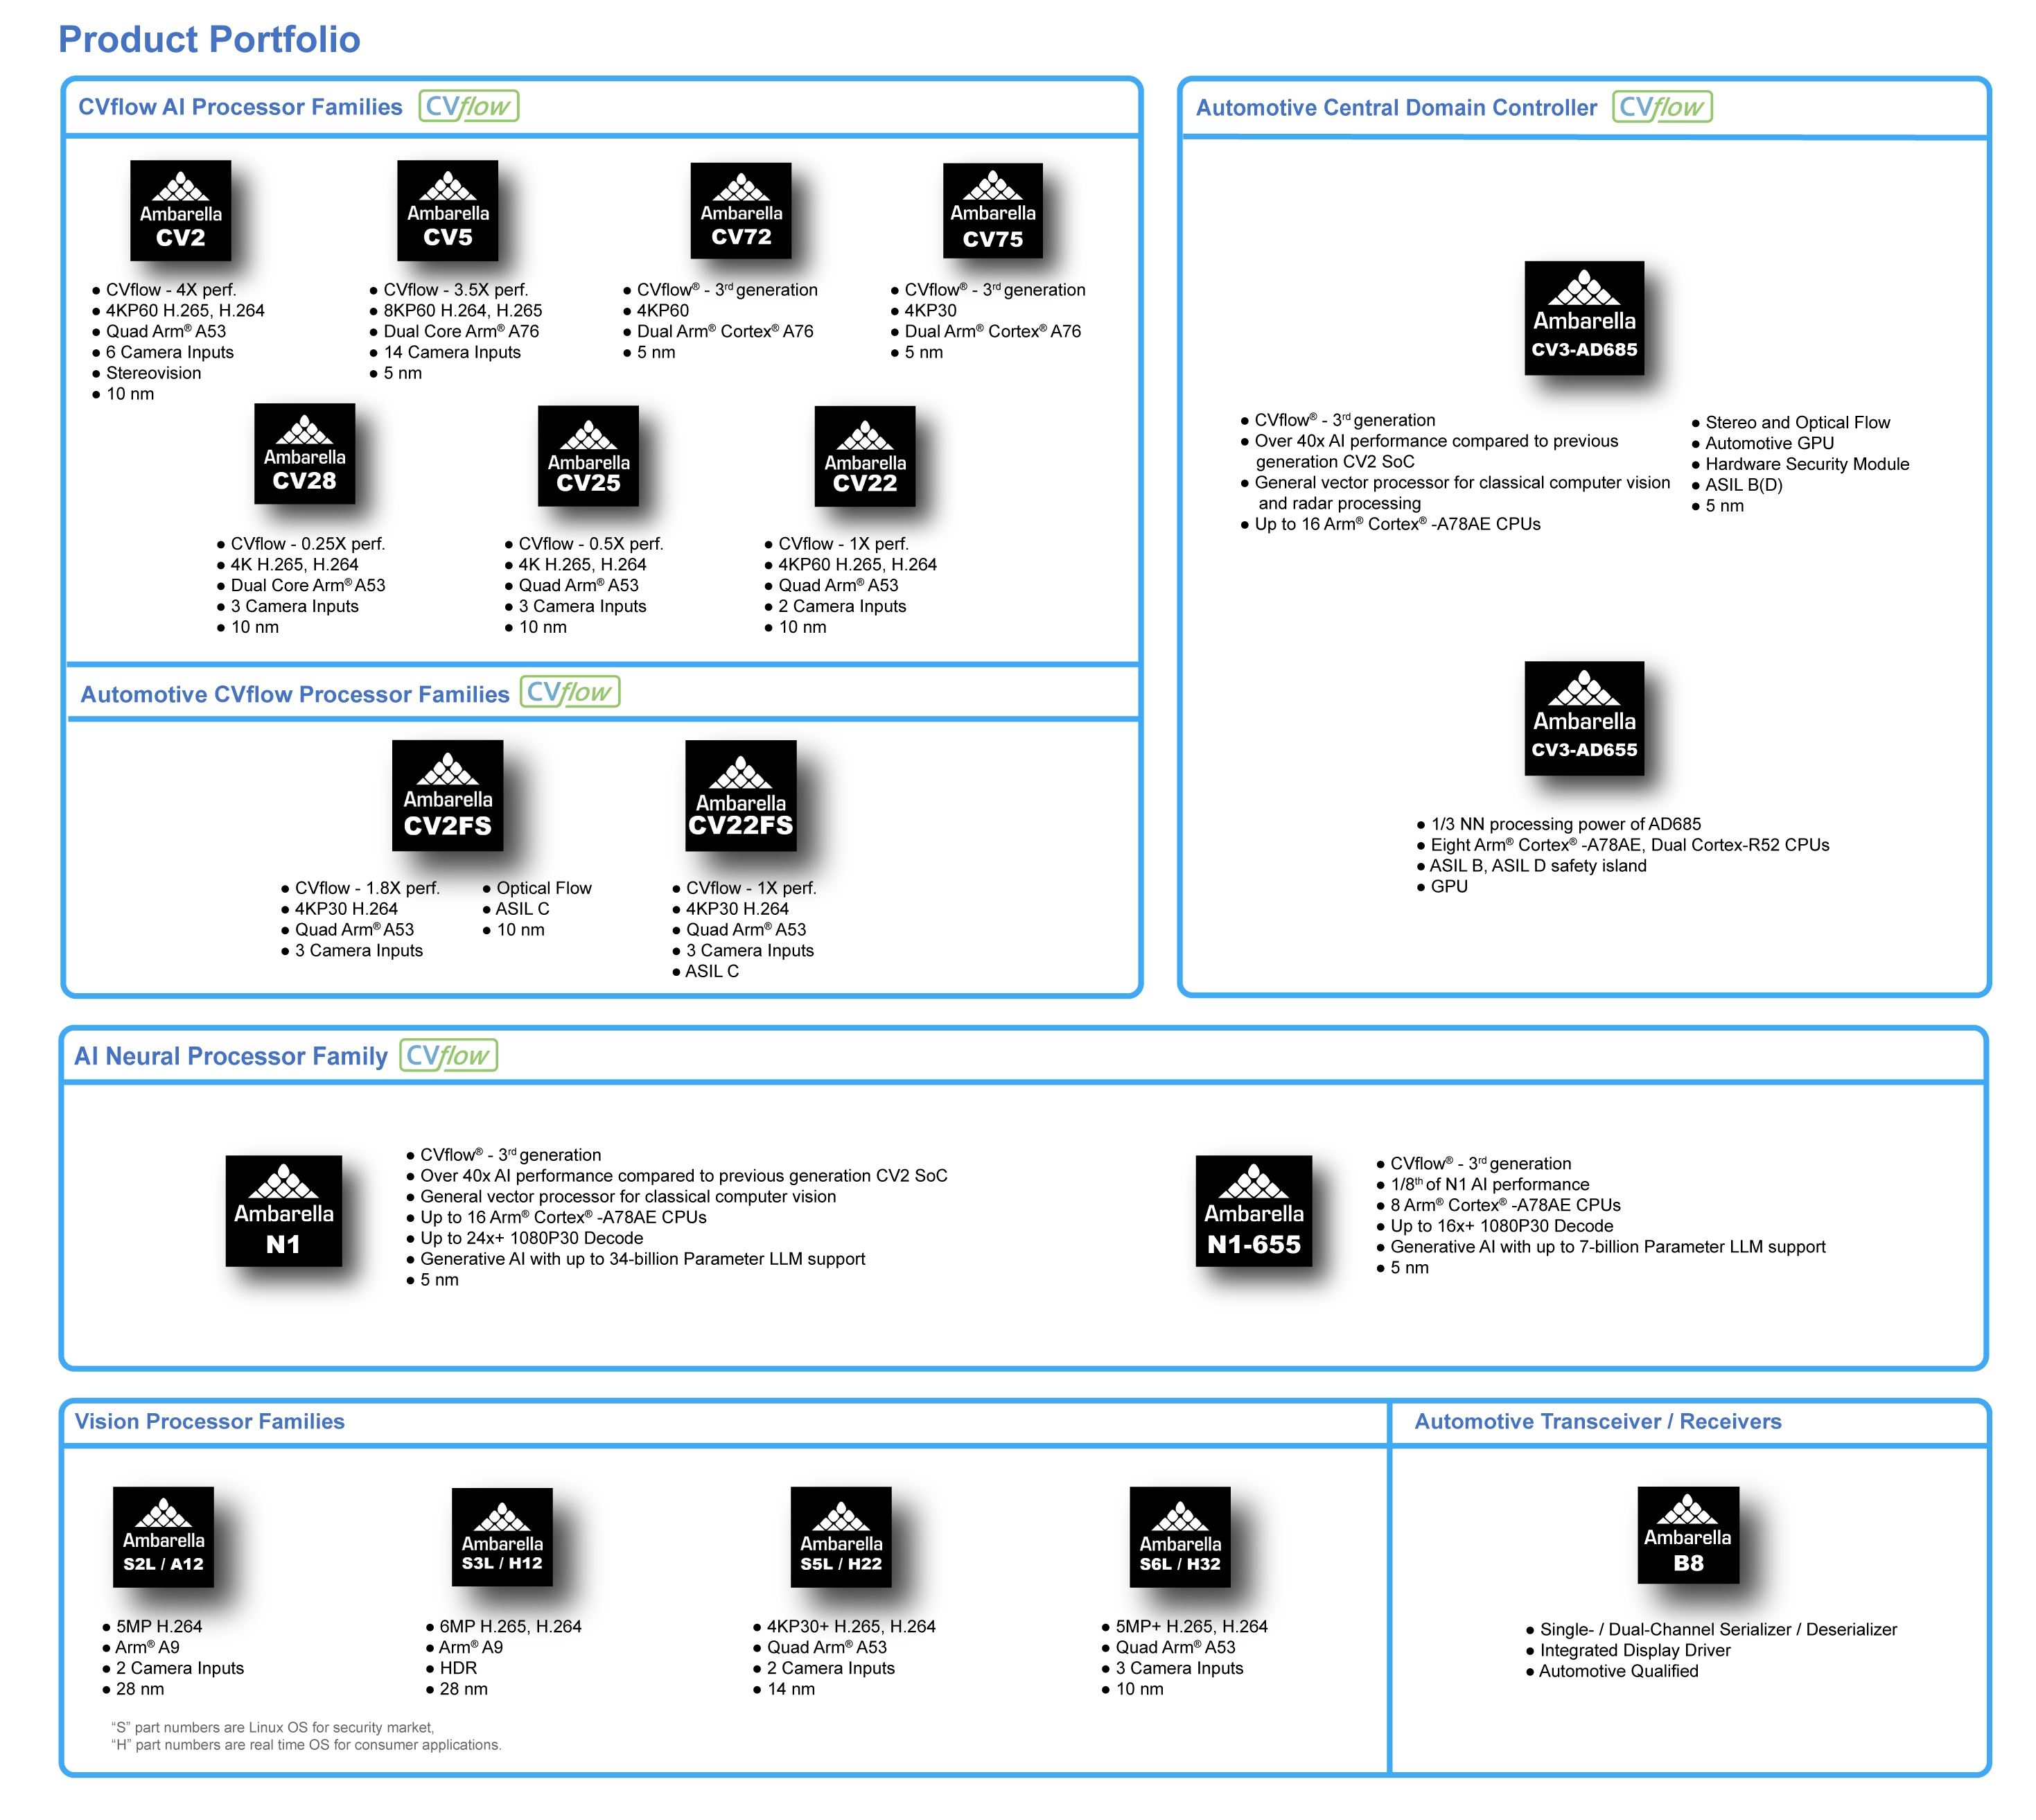Click the CV2FS automotive chip icon
Viewport: 2036px width, 1820px height.
tap(447, 795)
